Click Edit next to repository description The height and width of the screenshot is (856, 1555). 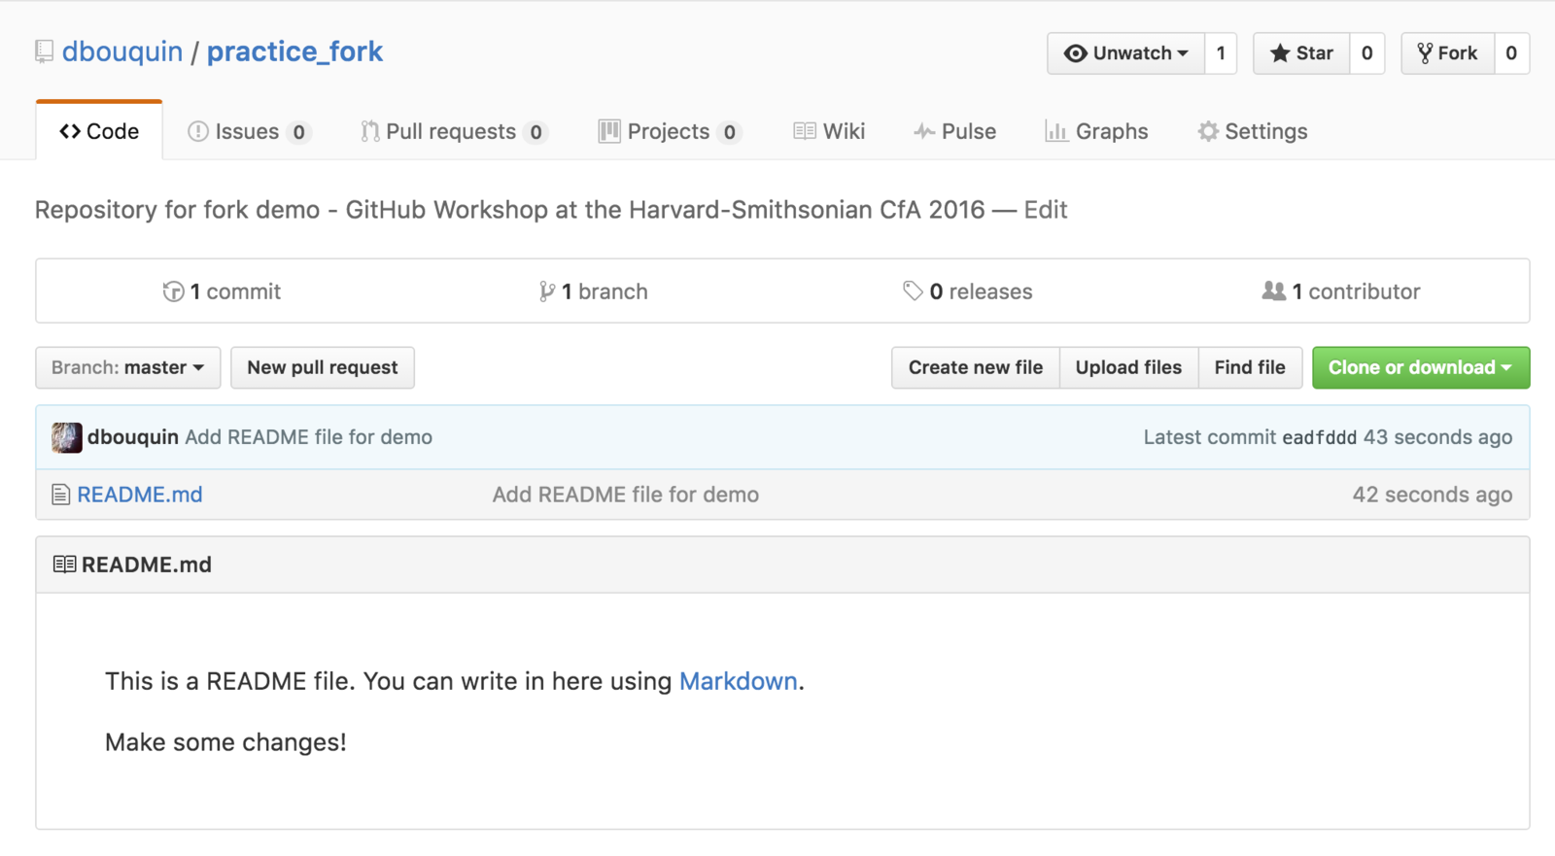pos(1046,210)
